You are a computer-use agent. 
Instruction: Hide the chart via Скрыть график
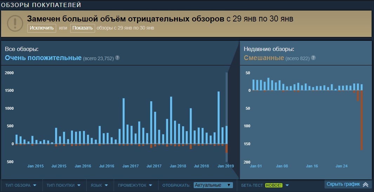[343, 184]
